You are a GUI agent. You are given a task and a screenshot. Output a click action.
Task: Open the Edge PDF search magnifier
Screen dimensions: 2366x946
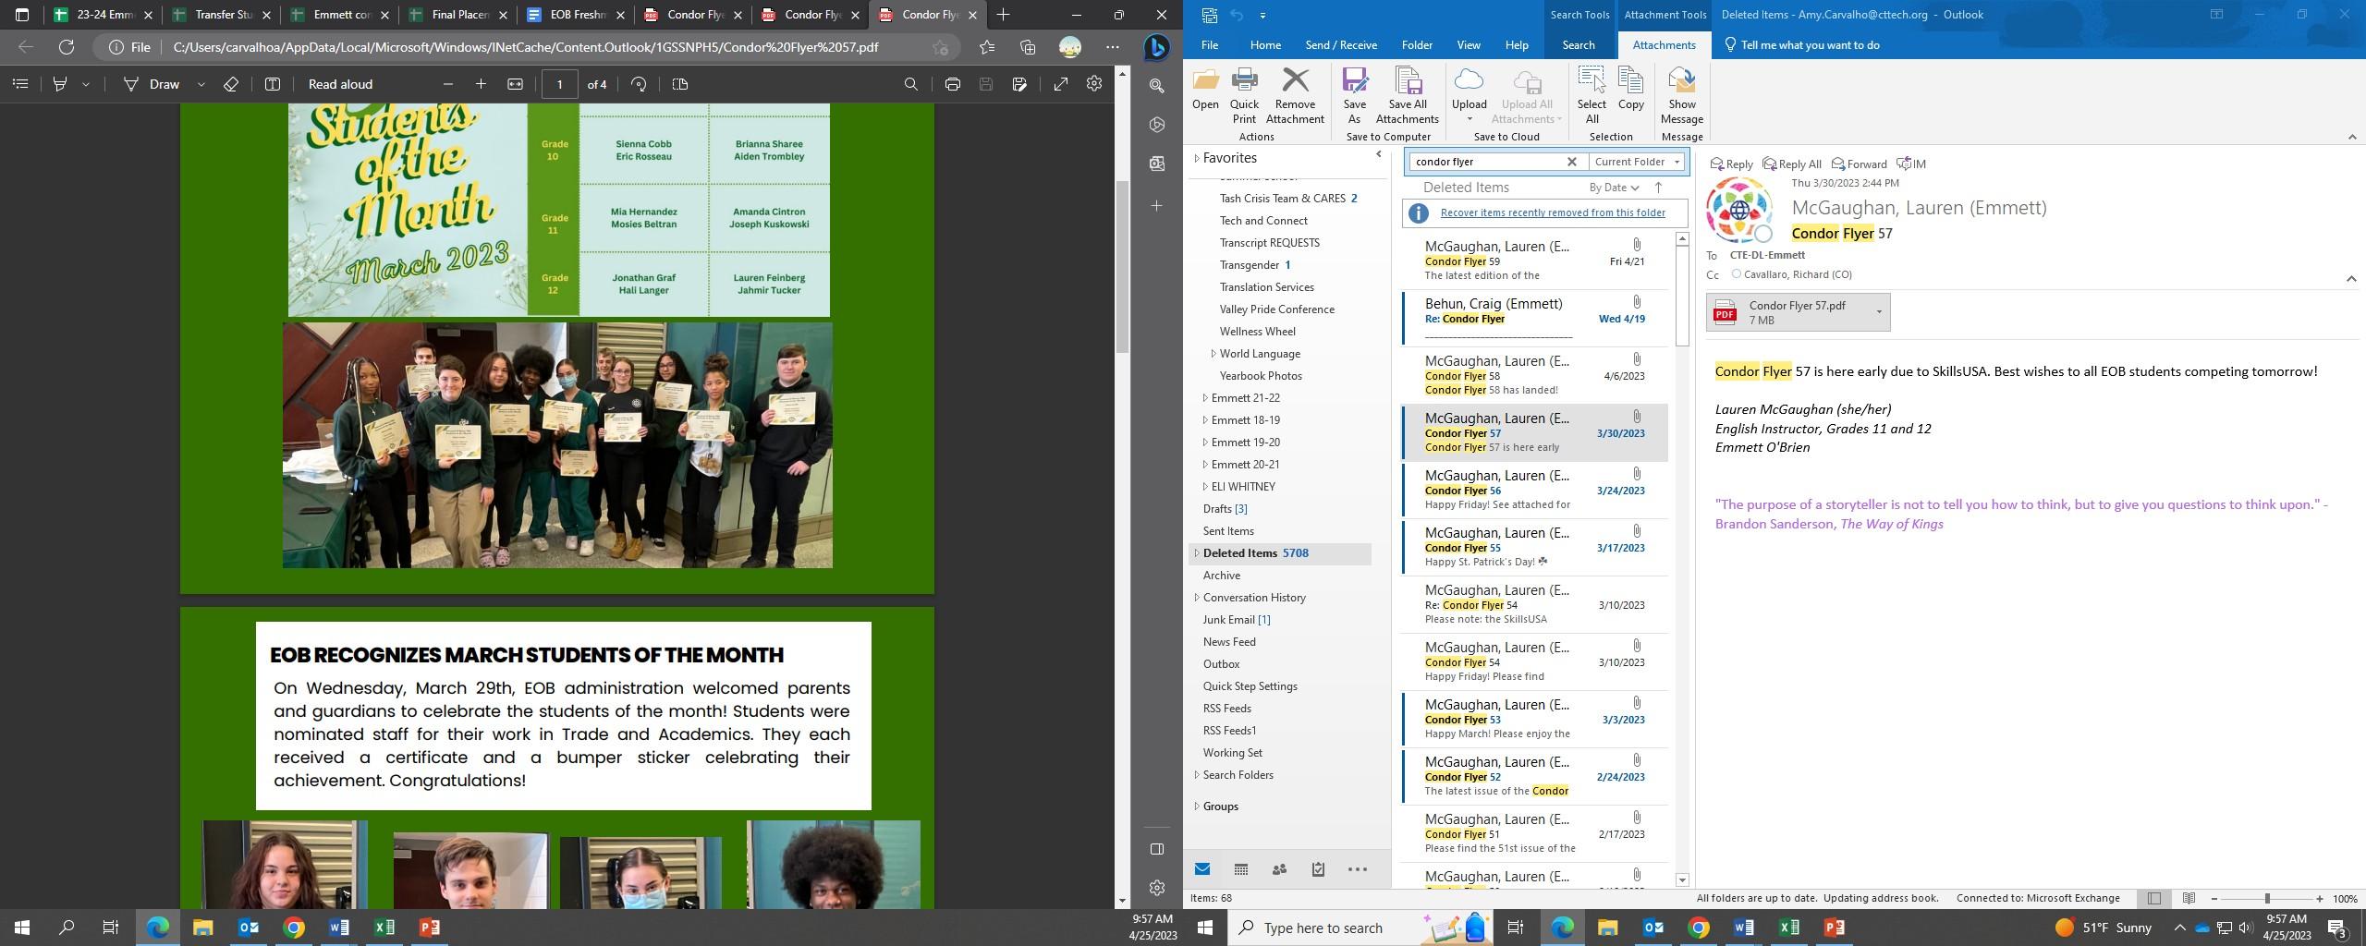pos(910,84)
